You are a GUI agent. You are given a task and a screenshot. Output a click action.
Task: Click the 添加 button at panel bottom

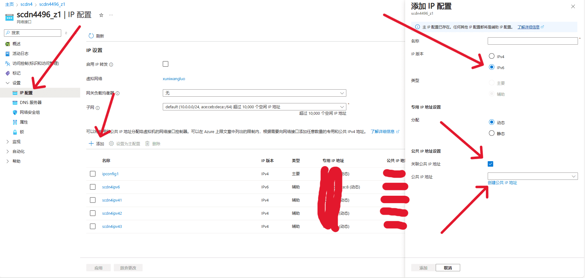click(x=423, y=267)
